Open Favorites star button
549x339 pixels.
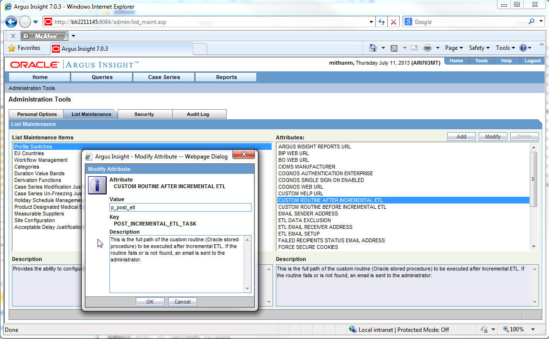pyautogui.click(x=24, y=48)
